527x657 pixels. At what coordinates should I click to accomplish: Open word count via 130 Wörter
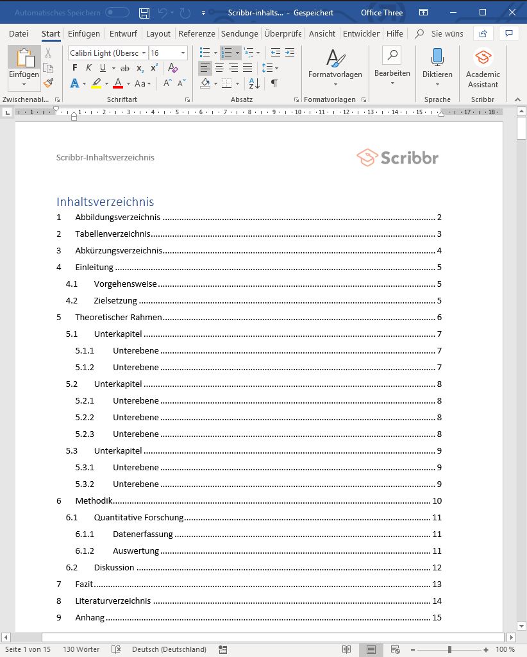click(81, 649)
